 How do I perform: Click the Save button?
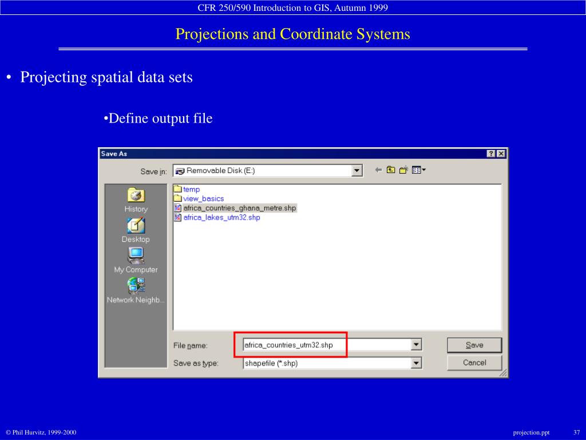pyautogui.click(x=474, y=345)
